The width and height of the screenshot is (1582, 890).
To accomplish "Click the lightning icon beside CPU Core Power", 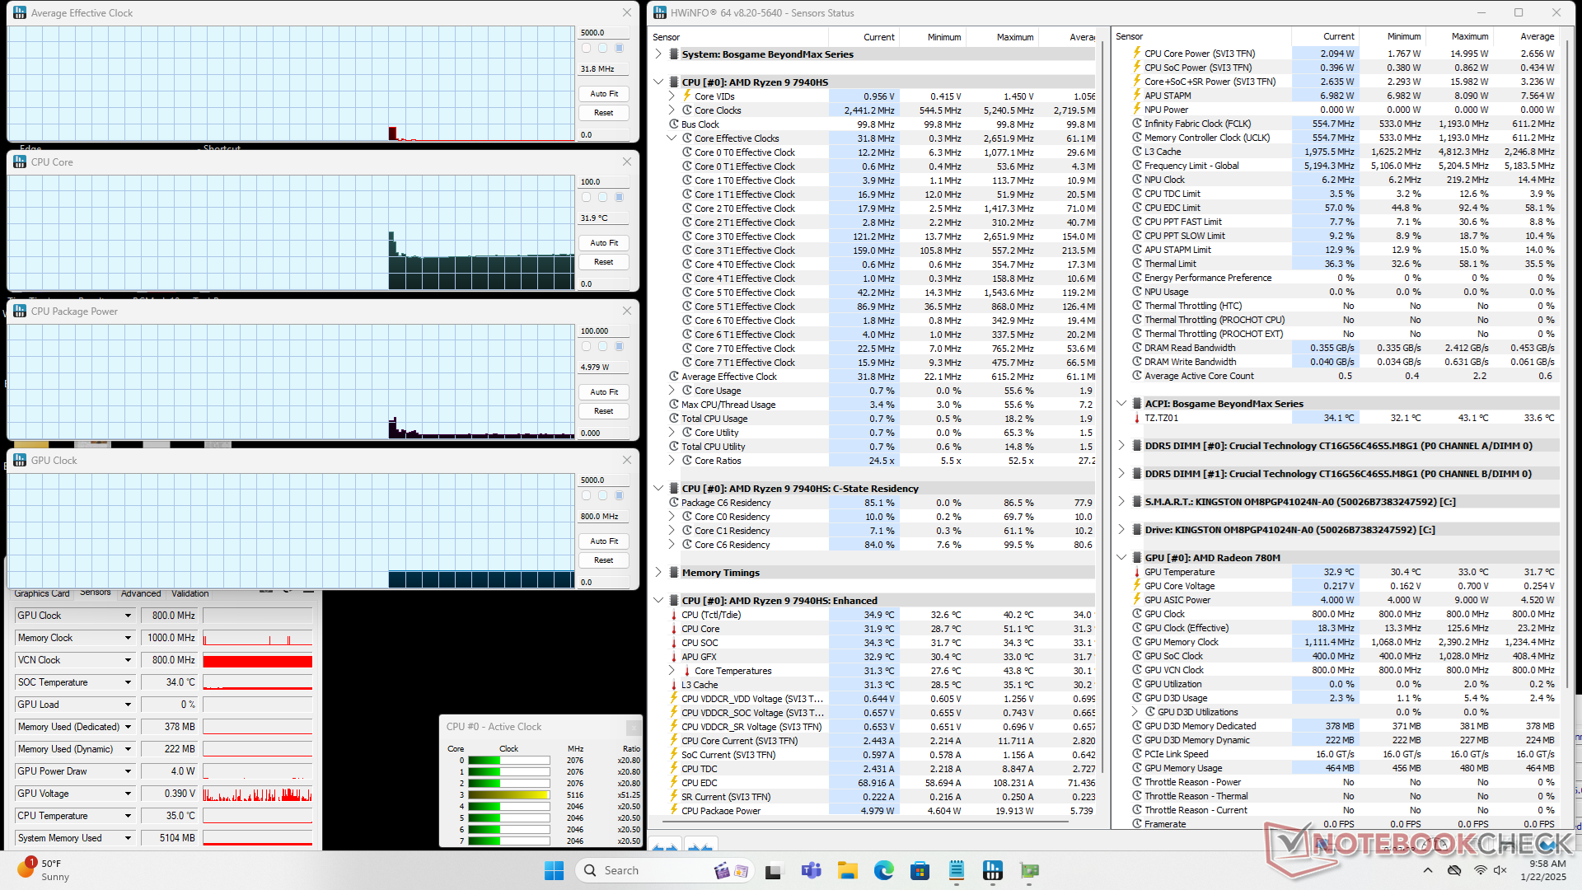I will (x=1136, y=53).
